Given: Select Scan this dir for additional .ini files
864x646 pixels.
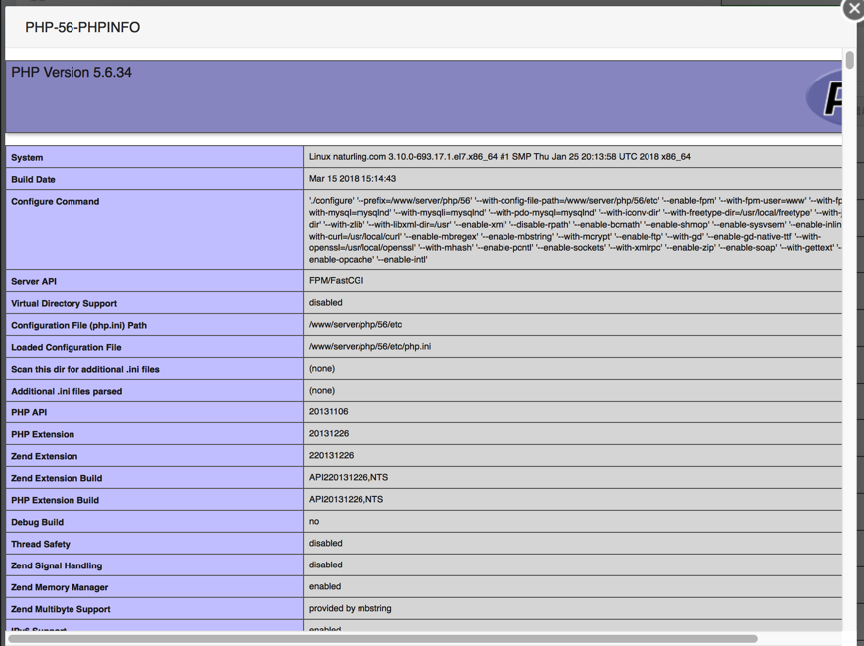Looking at the screenshot, I should 85,369.
